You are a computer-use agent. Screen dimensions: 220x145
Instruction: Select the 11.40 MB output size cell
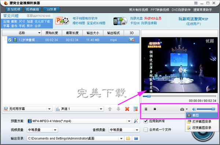point(93,40)
